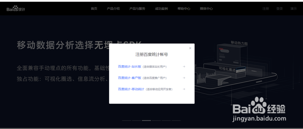
Task: Click arrow next to 移动统计 option
Action: click(x=184, y=89)
